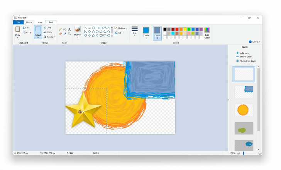The height and width of the screenshot is (170, 281).
Task: Open the Select dropdown arrow
Action: [x=38, y=38]
